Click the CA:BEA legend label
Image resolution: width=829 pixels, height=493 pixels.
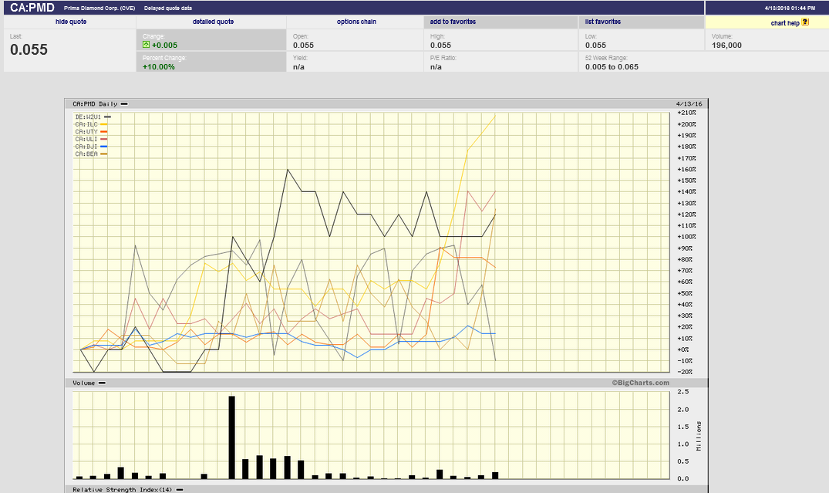(x=86, y=154)
